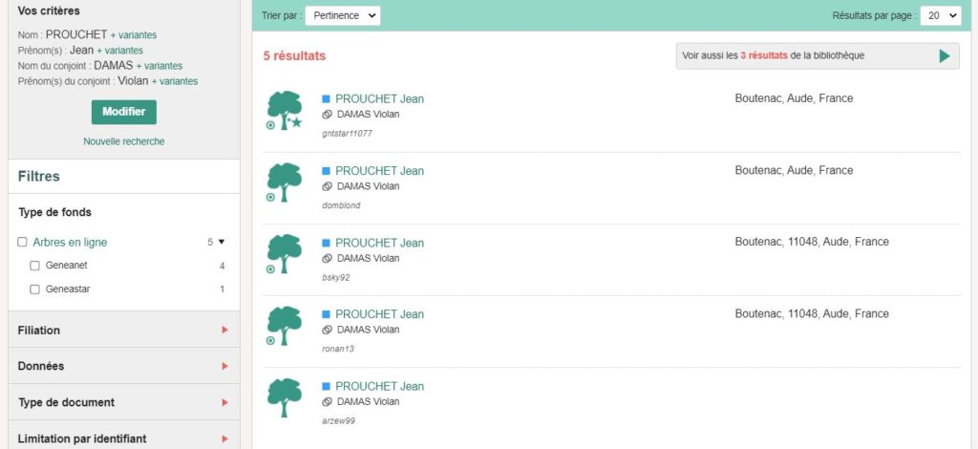Click blue square beside gntstar11077 PROUCHET Jean

pyautogui.click(x=326, y=98)
